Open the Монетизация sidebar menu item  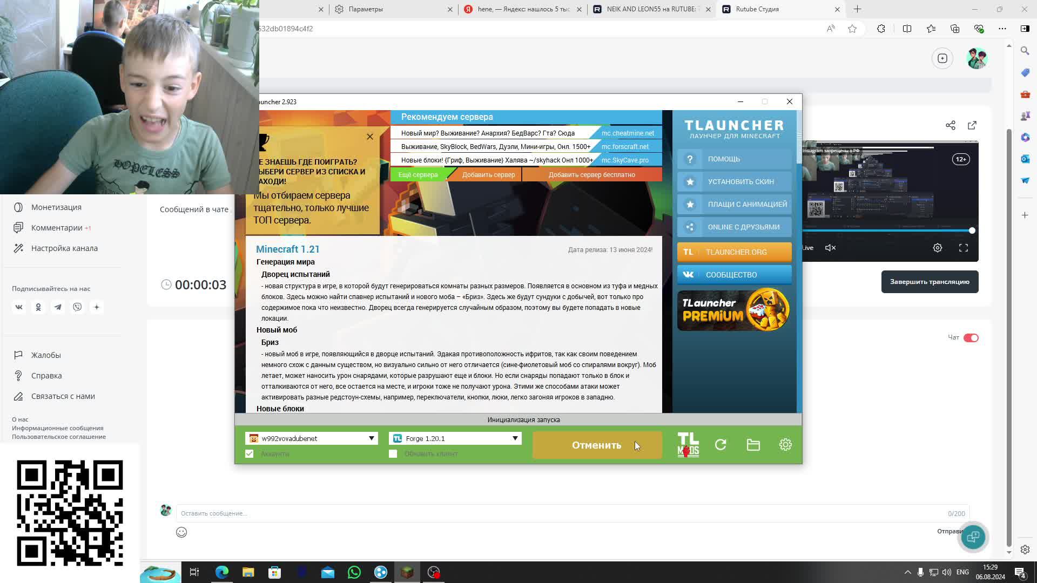(56, 207)
